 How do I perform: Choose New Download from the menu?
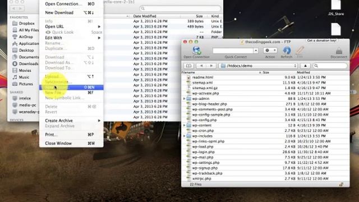(x=71, y=12)
